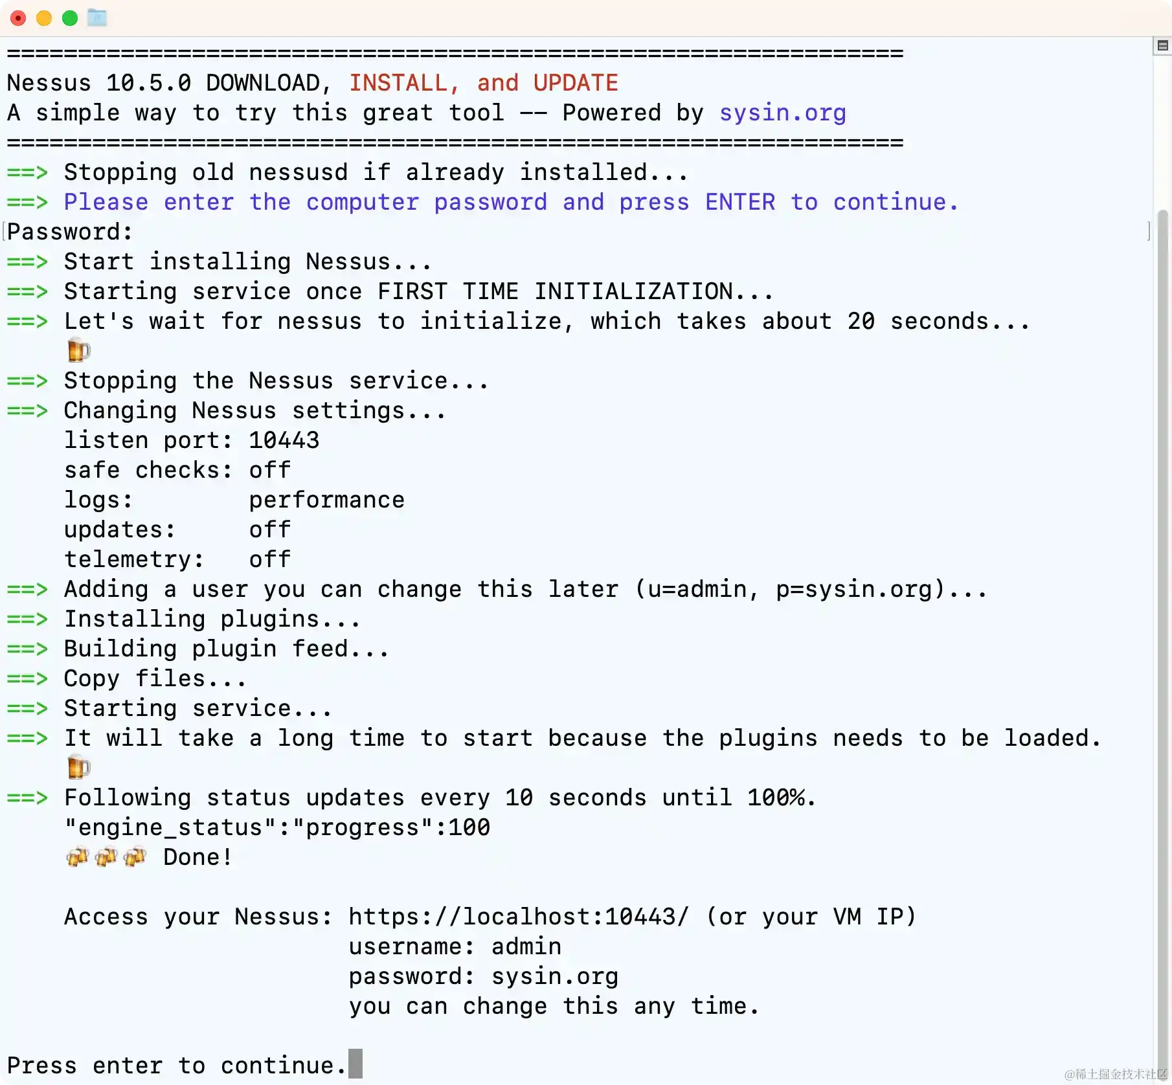Click the beer mug emoji after the initialization message
Image resolution: width=1172 pixels, height=1085 pixels.
78,350
